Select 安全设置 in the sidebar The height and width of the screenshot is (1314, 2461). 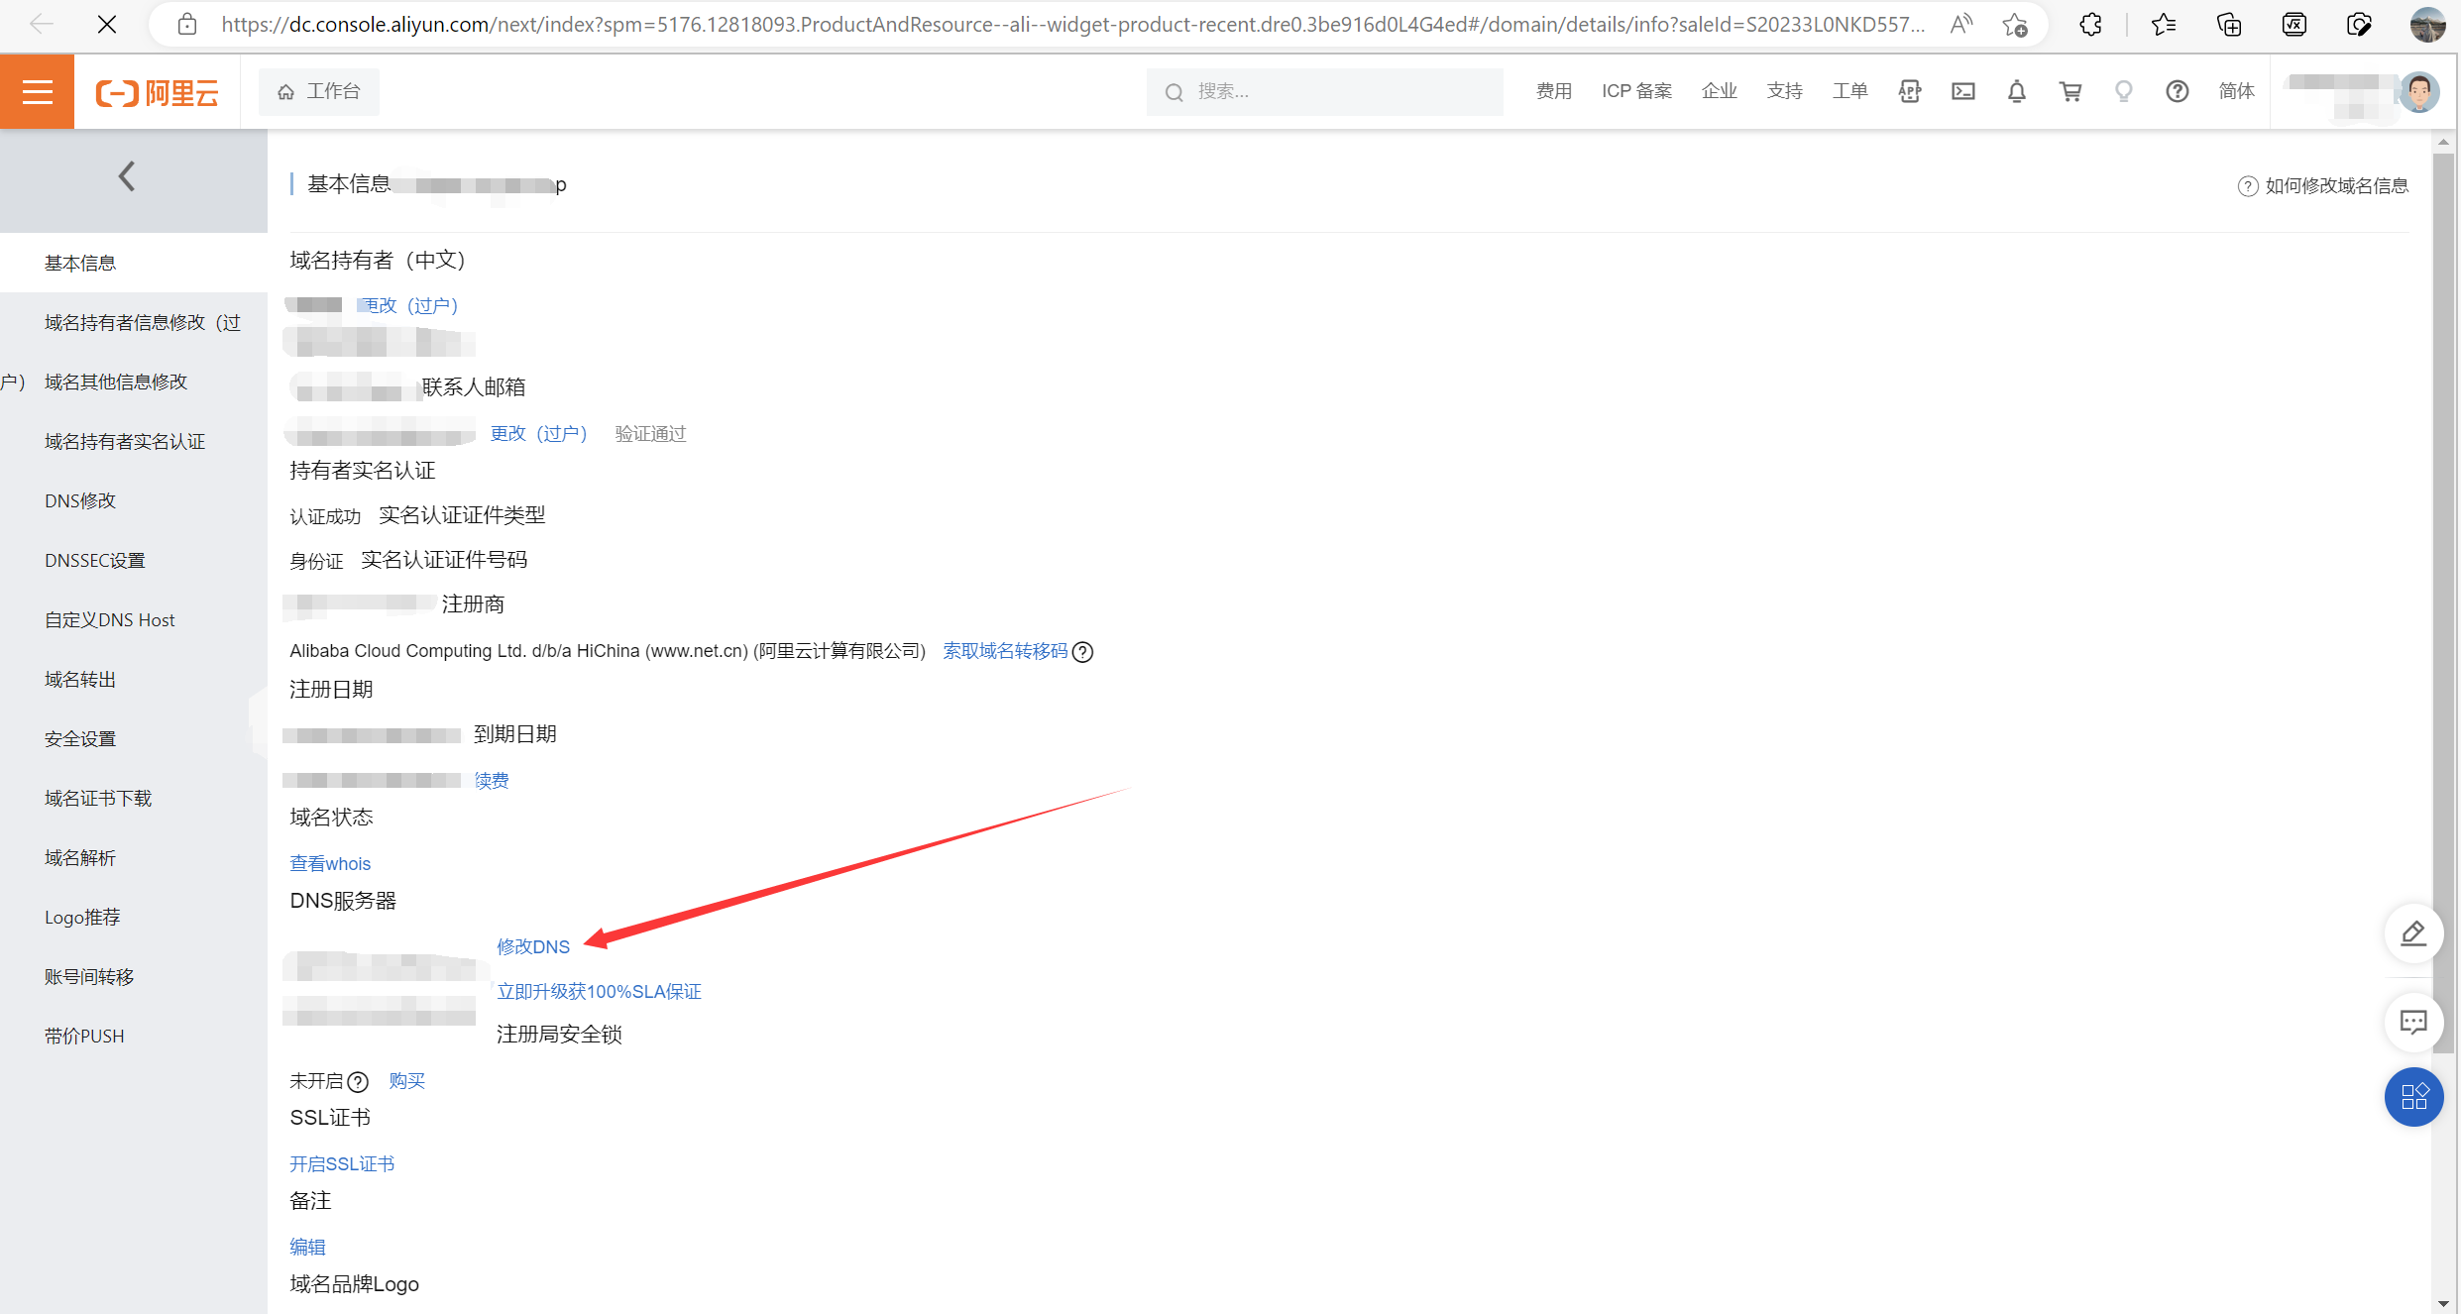tap(80, 738)
